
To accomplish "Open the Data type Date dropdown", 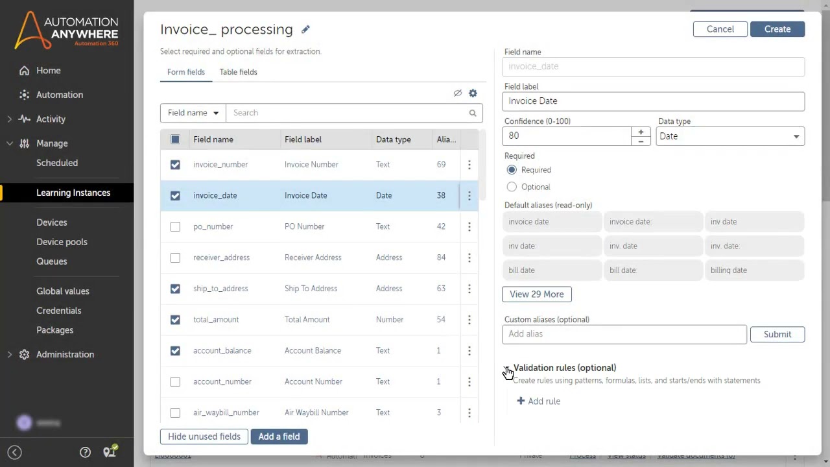I will click(x=730, y=136).
